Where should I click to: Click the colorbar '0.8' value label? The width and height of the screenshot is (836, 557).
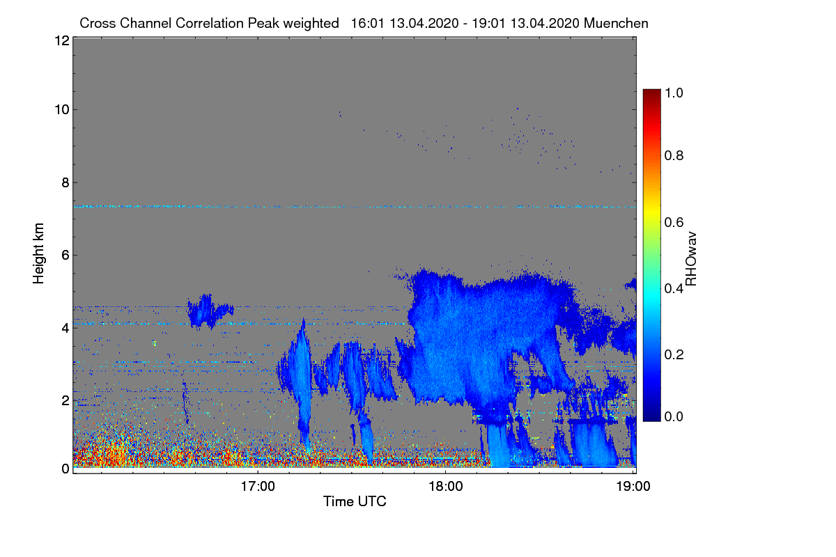[x=675, y=155]
